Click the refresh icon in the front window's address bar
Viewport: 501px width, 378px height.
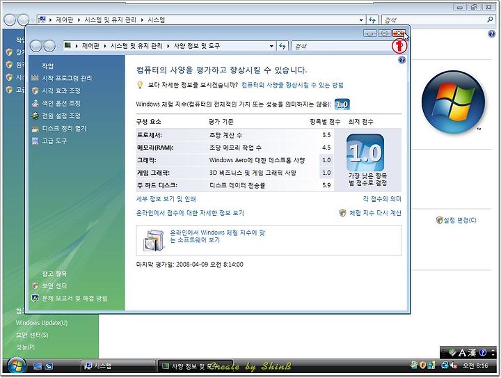282,46
